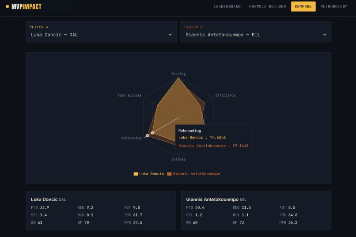
Task: Toggle Giannis Antetokounmpo orange legend swatch
Action: [x=169, y=174]
